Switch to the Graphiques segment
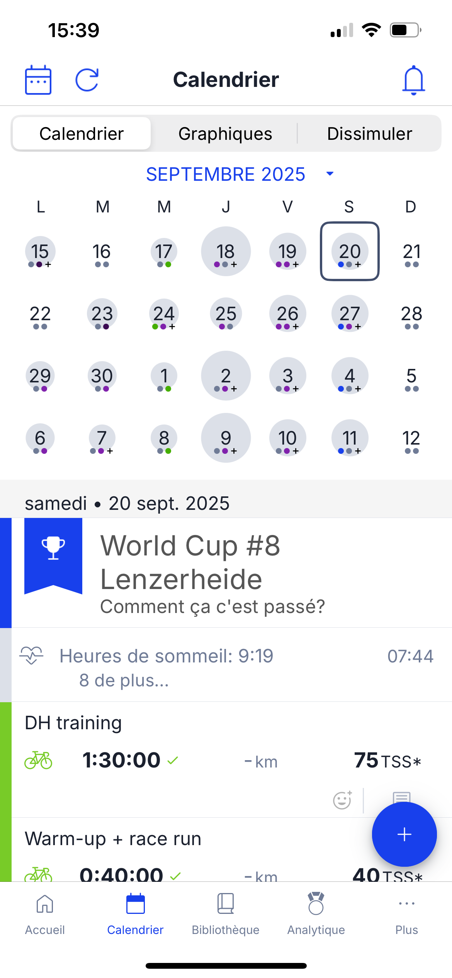This screenshot has width=452, height=978. [x=225, y=134]
